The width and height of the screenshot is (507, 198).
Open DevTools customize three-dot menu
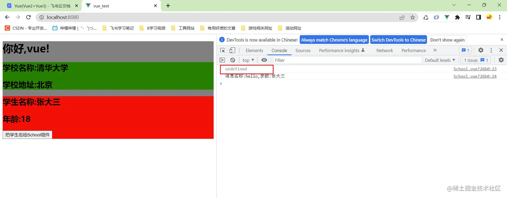coord(491,50)
